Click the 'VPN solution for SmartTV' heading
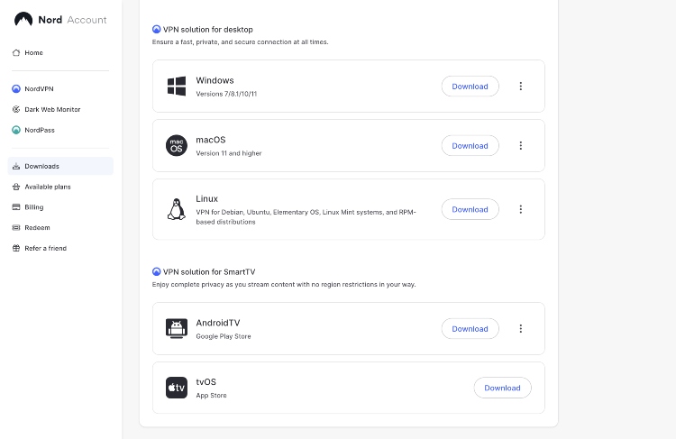This screenshot has width=676, height=439. click(x=209, y=271)
